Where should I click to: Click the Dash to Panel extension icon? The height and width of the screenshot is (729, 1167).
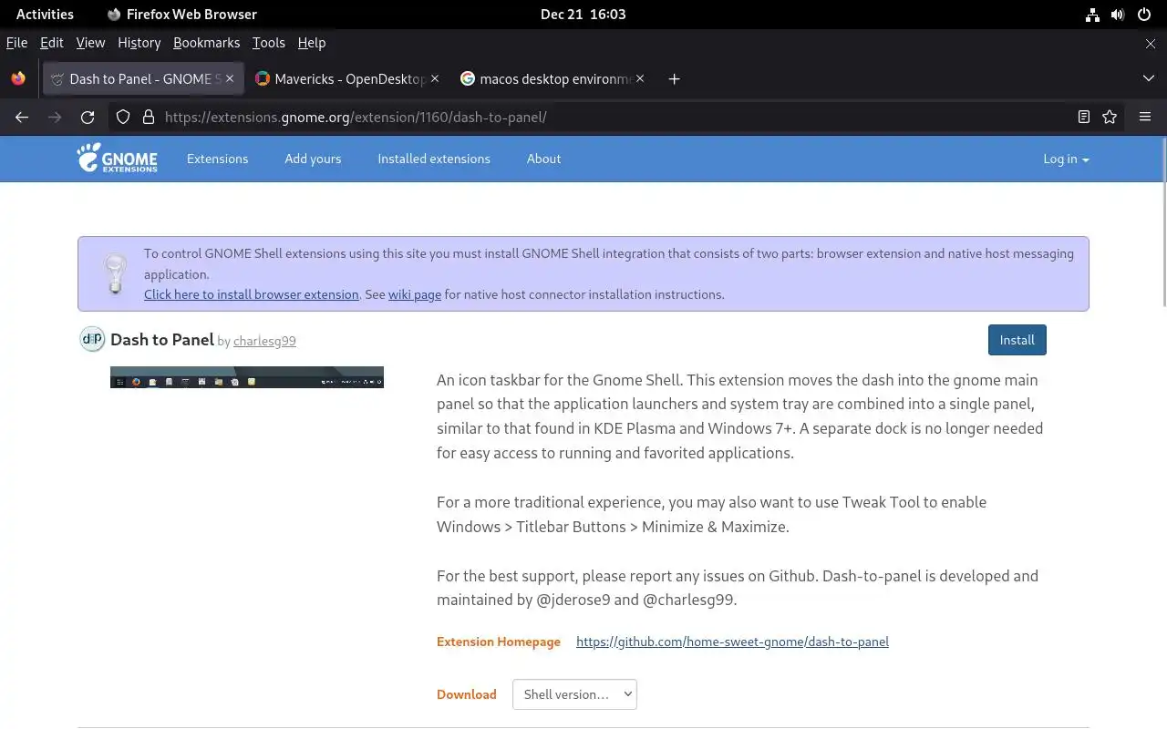[92, 340]
